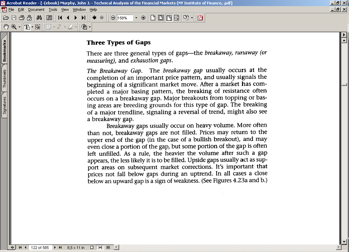Click the zoom in plus button
This screenshot has width=349, height=252.
(x=143, y=18)
